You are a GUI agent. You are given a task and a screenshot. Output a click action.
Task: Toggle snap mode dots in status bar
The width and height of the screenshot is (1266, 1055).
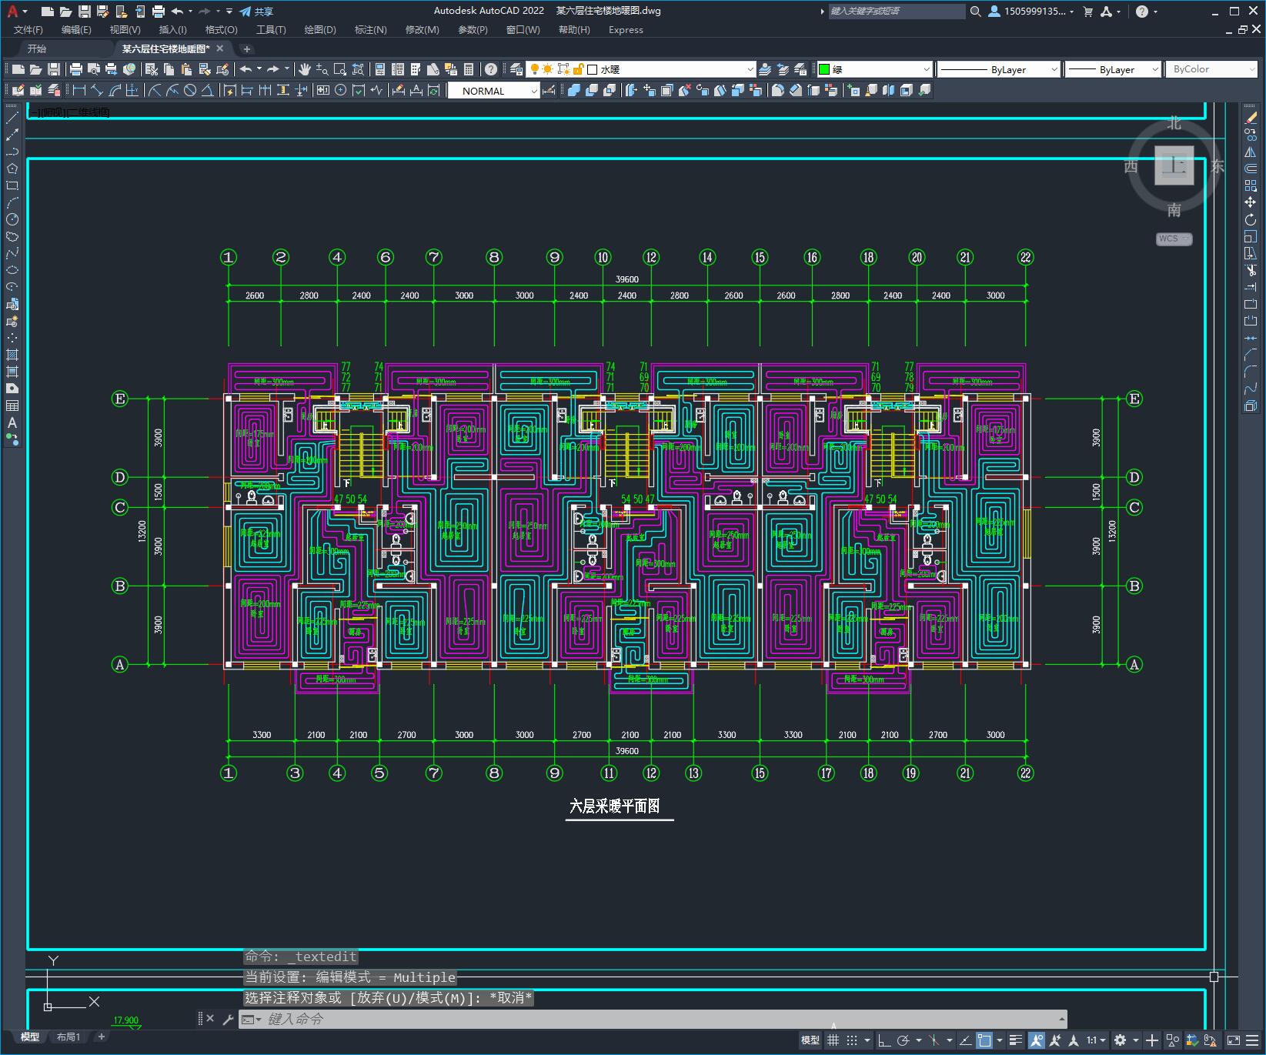[x=851, y=1040]
